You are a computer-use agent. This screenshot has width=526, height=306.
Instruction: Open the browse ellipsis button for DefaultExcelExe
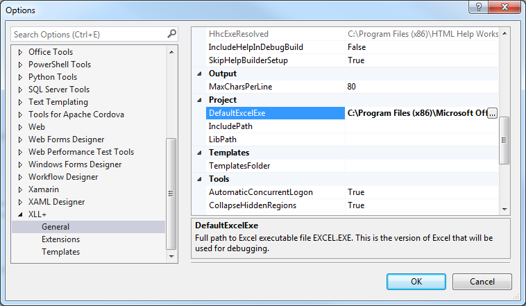coord(492,113)
